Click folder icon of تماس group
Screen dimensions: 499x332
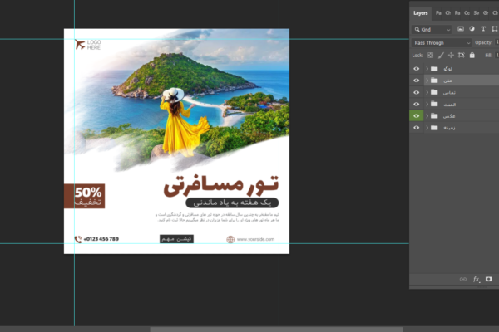point(434,92)
